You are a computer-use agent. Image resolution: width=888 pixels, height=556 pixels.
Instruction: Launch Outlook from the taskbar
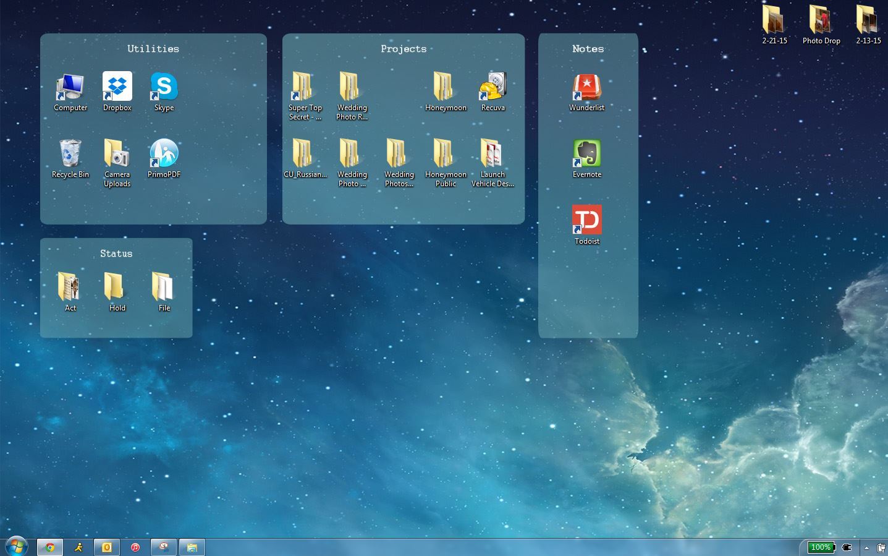[106, 547]
